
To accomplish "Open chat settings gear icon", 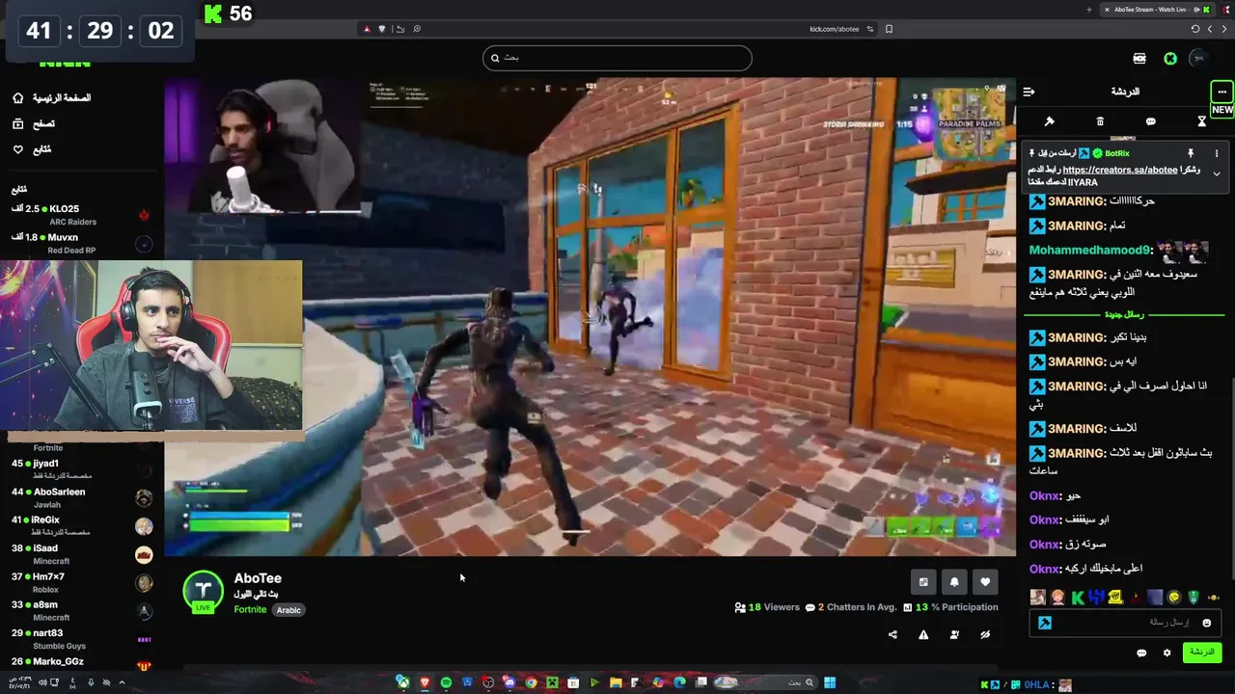I will [1166, 653].
